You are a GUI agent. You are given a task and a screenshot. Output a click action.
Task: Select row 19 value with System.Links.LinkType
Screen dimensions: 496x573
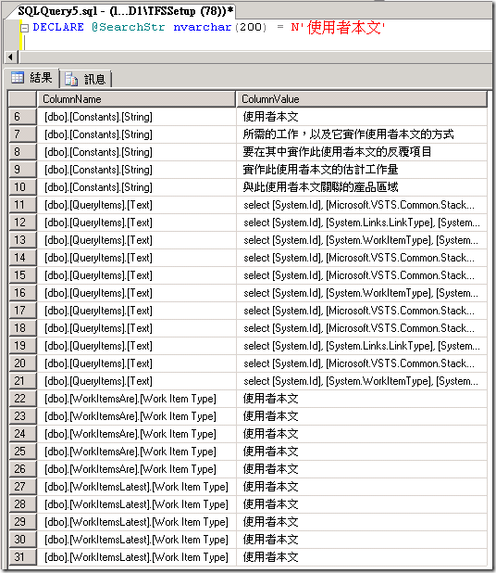[362, 345]
